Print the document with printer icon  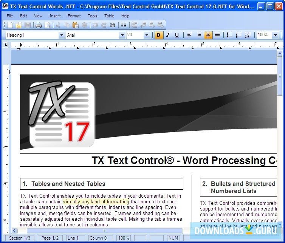[x=39, y=25]
